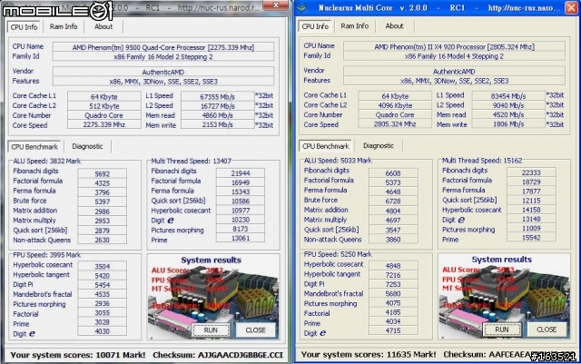Click the Multi Thread Fibonachi value 21944
Viewport: 581px width, 364px height.
pyautogui.click(x=241, y=172)
